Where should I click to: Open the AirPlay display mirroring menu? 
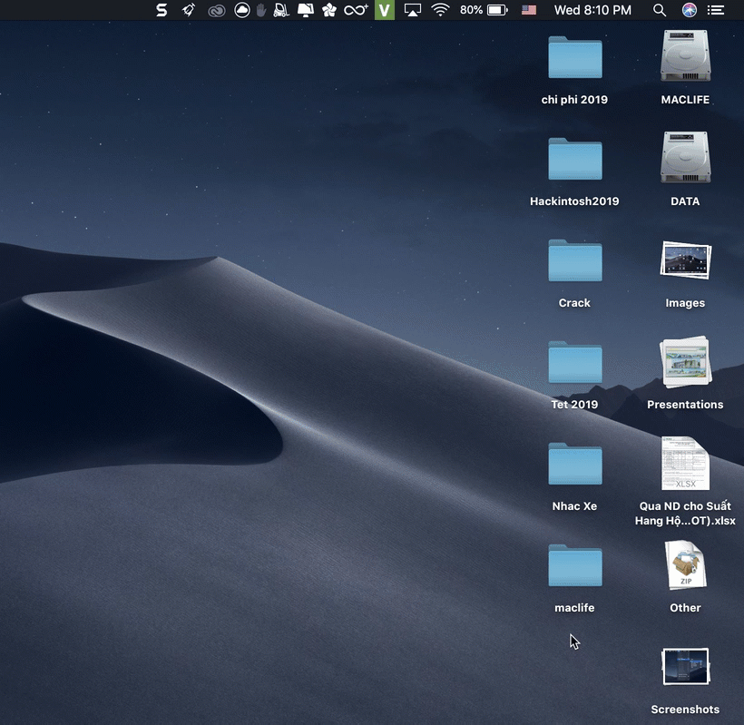[412, 10]
